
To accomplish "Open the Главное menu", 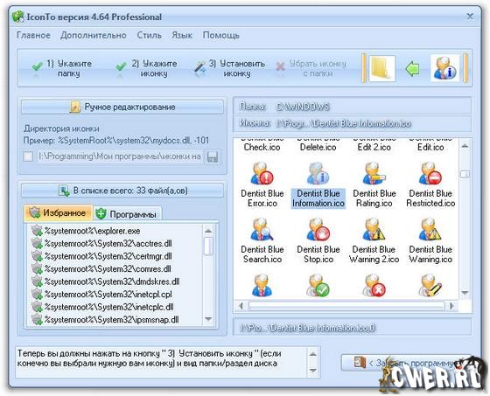I will tap(33, 35).
